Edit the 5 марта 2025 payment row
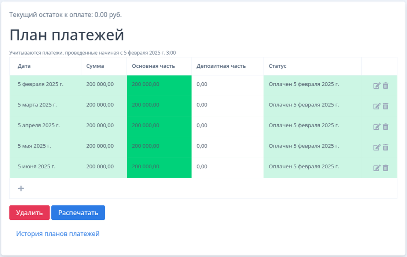407x257 pixels. (x=377, y=106)
